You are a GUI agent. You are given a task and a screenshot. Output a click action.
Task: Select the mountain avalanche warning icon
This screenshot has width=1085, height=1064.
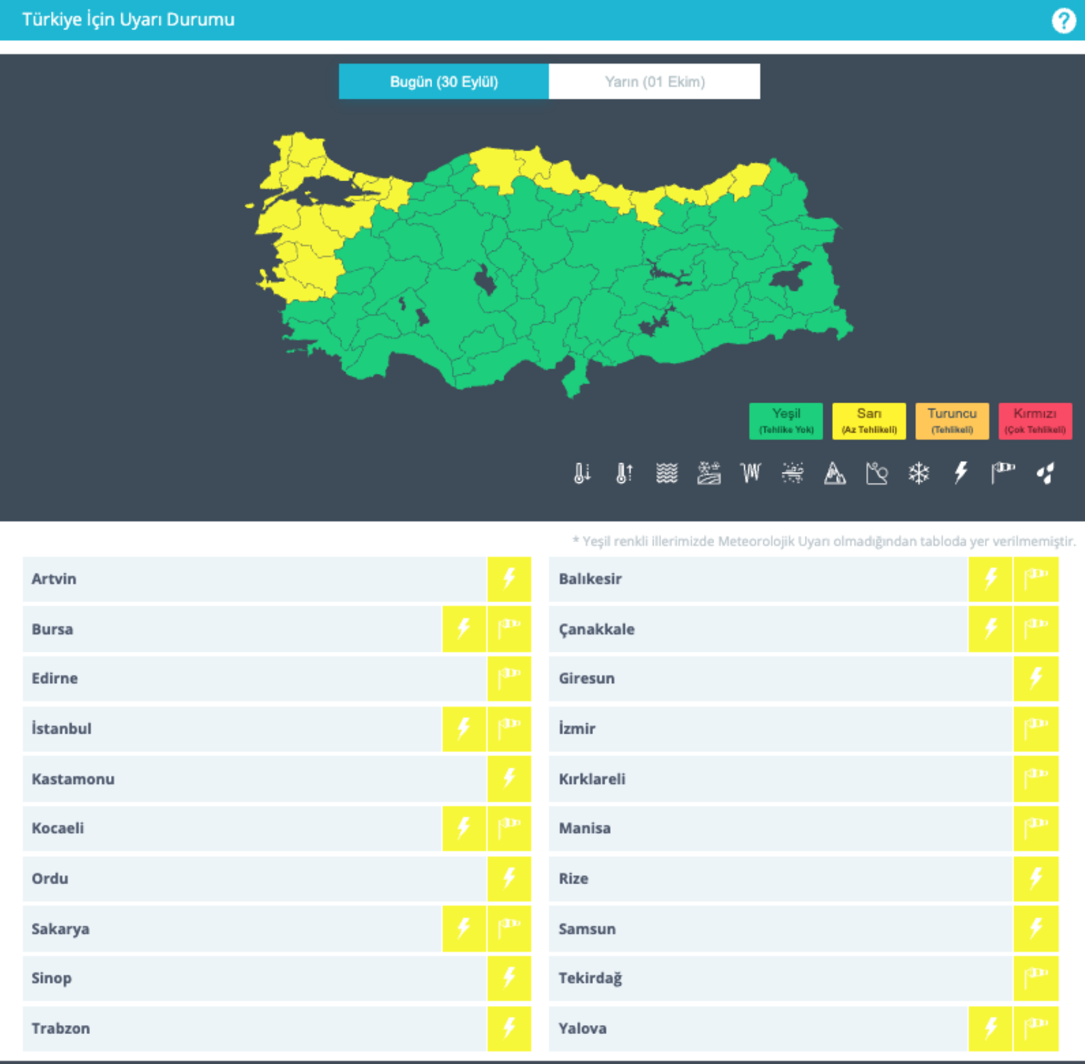pos(835,473)
